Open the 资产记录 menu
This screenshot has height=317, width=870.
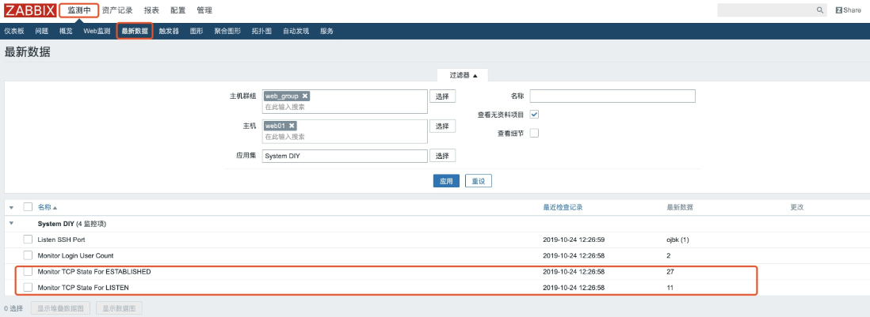pos(117,10)
